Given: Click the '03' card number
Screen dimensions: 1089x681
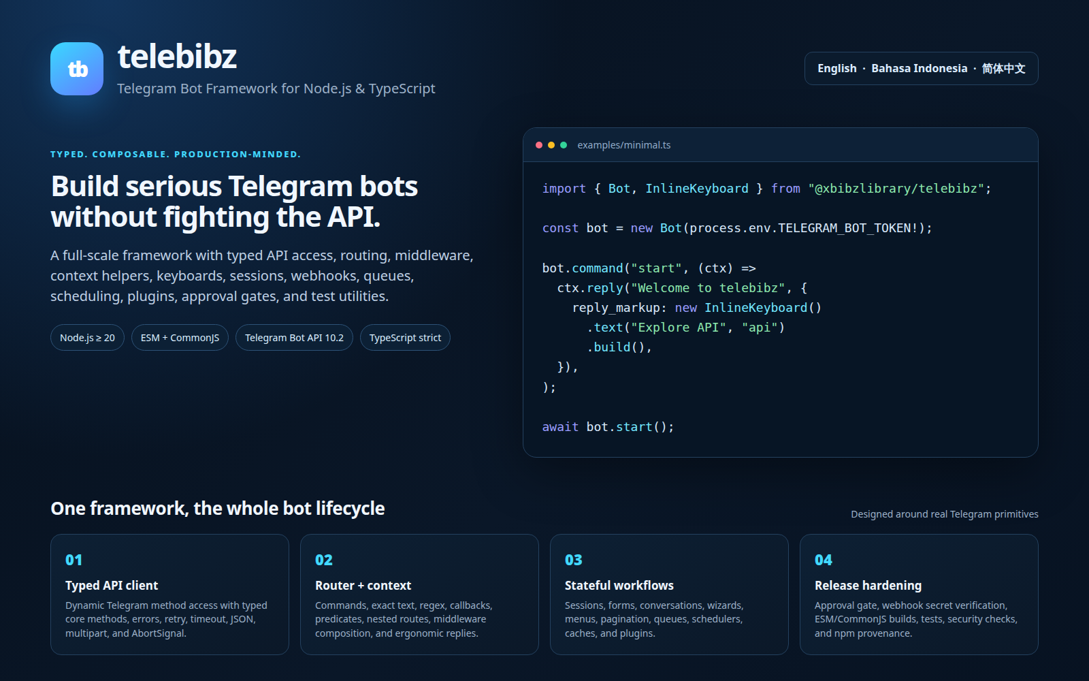Looking at the screenshot, I should 574,560.
